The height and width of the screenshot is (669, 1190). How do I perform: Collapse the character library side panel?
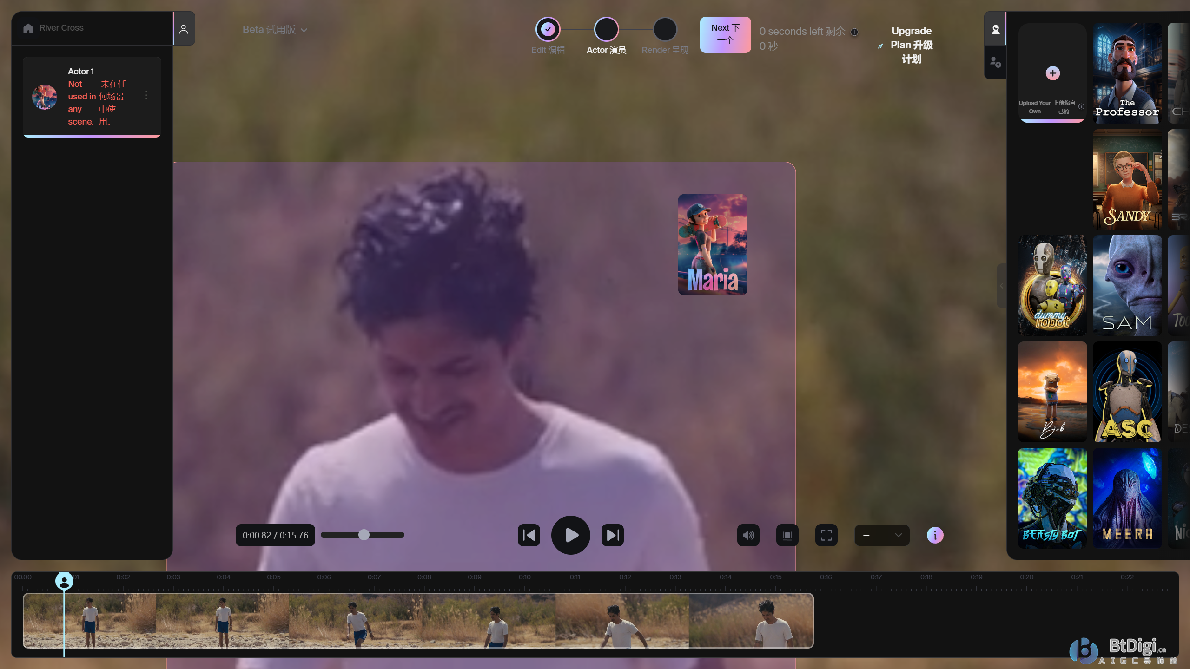coord(1001,285)
